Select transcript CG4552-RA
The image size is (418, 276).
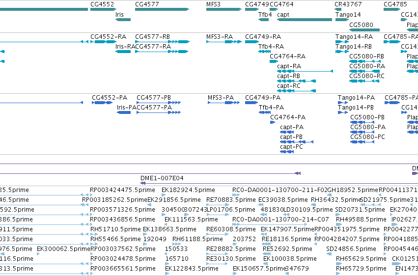coord(104,42)
